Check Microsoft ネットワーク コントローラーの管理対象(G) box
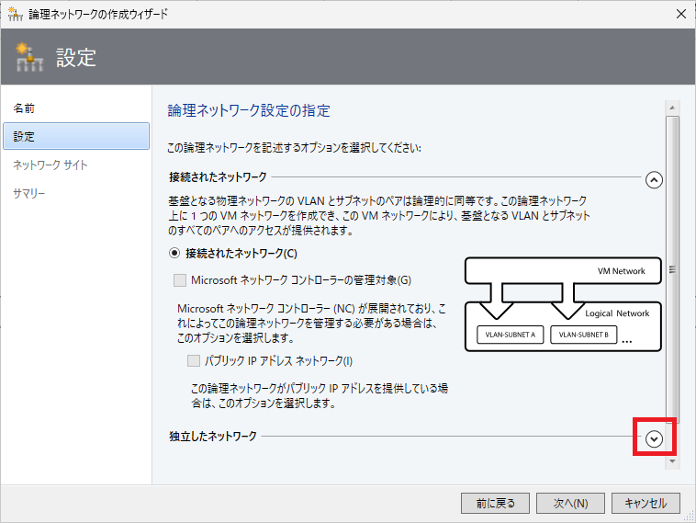 coord(180,280)
